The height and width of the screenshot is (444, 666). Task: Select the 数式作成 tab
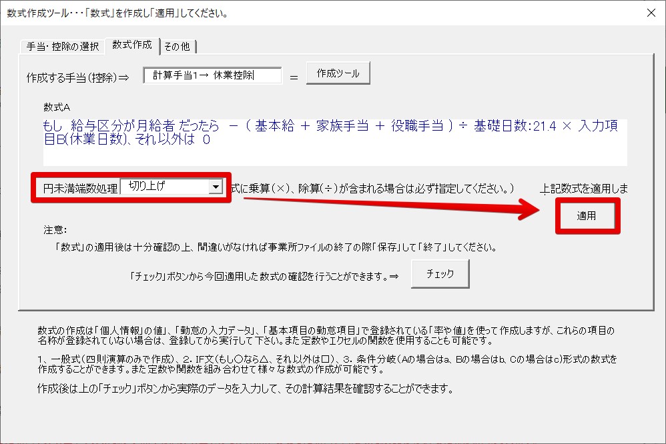[132, 45]
